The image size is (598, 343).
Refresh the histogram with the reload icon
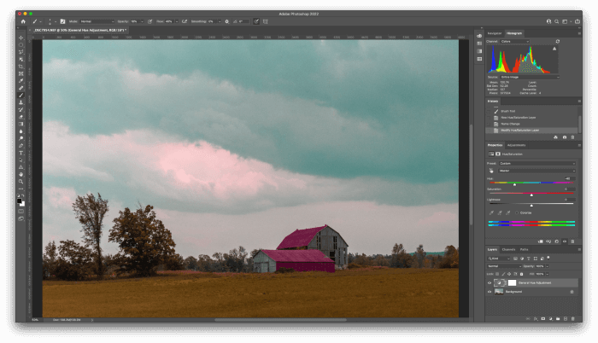point(558,41)
